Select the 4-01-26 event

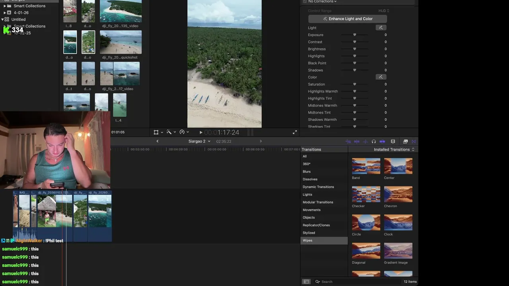click(x=21, y=13)
